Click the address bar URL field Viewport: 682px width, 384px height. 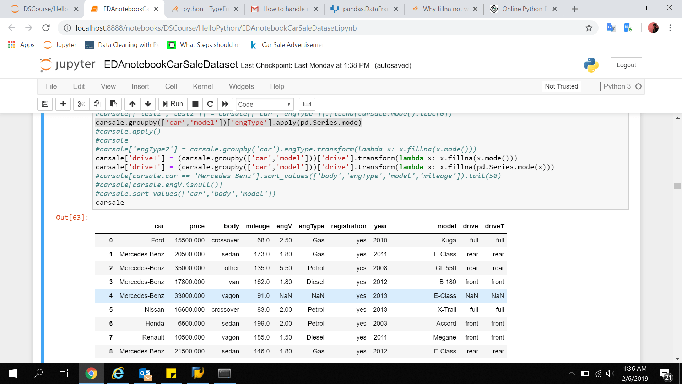click(x=216, y=28)
